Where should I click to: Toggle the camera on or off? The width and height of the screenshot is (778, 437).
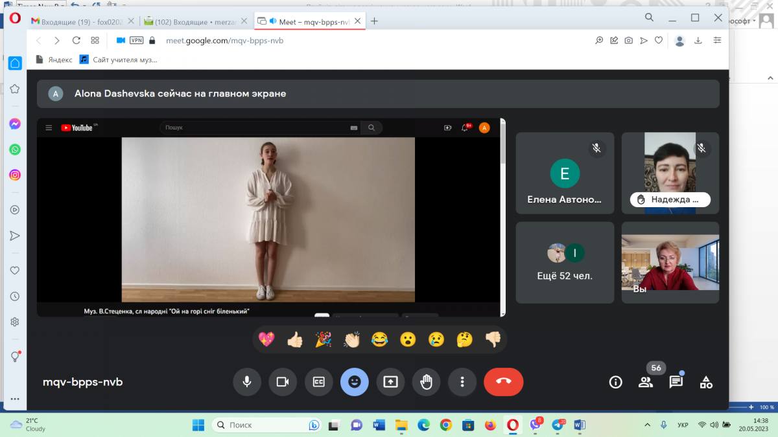coord(283,382)
